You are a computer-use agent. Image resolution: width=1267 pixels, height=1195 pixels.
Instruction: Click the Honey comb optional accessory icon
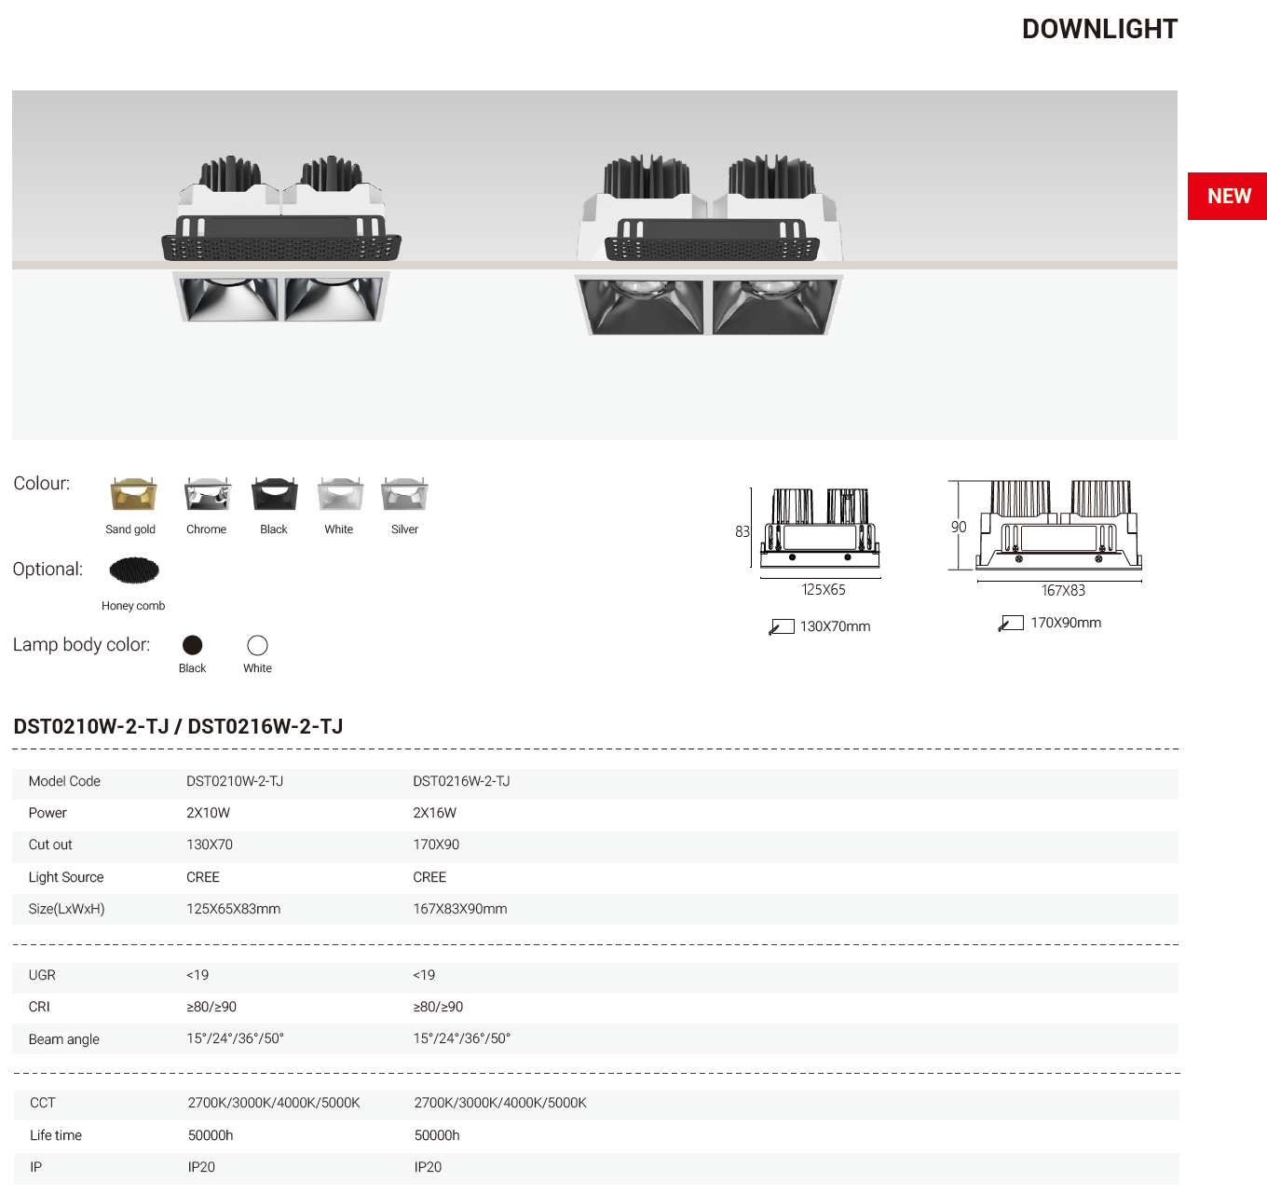(134, 570)
